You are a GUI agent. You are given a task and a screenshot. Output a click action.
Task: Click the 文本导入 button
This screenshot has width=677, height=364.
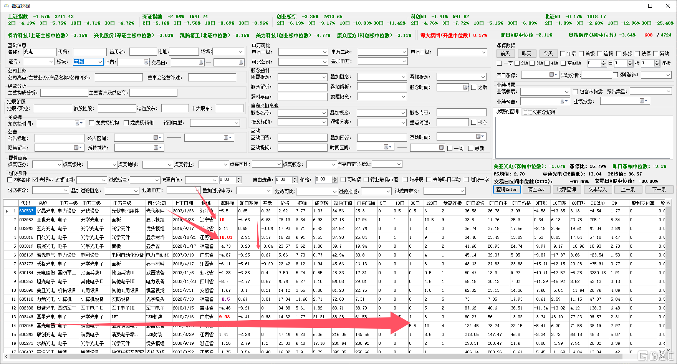(x=598, y=189)
